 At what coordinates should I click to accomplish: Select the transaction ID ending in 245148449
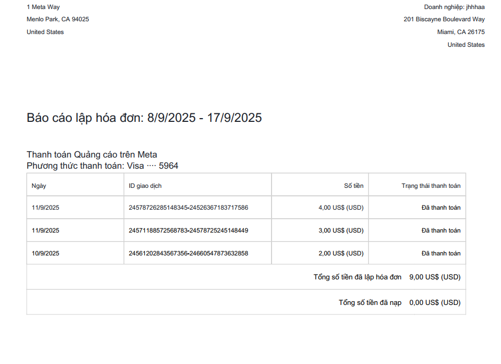tap(188, 230)
